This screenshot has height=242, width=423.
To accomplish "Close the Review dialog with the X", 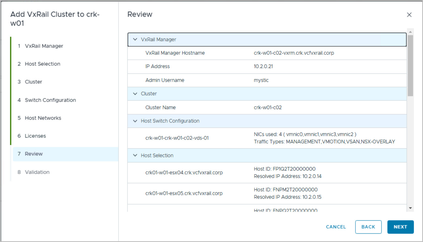I will pos(409,15).
